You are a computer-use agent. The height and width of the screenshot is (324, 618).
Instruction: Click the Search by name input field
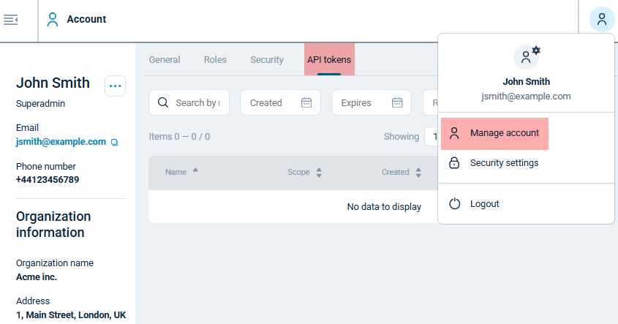click(201, 102)
